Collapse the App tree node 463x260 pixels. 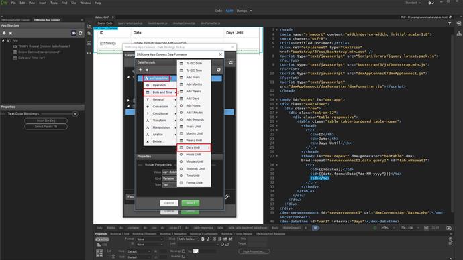click(3, 40)
